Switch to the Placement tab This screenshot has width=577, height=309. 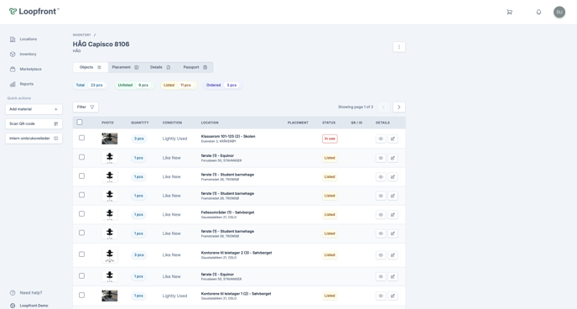(x=125, y=67)
